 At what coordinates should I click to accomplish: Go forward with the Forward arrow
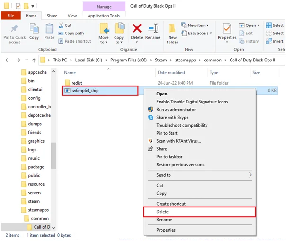(x=18, y=60)
